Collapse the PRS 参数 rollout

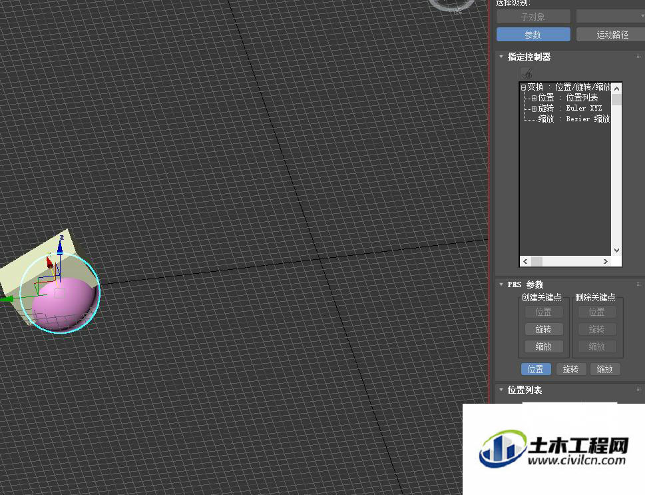click(501, 284)
